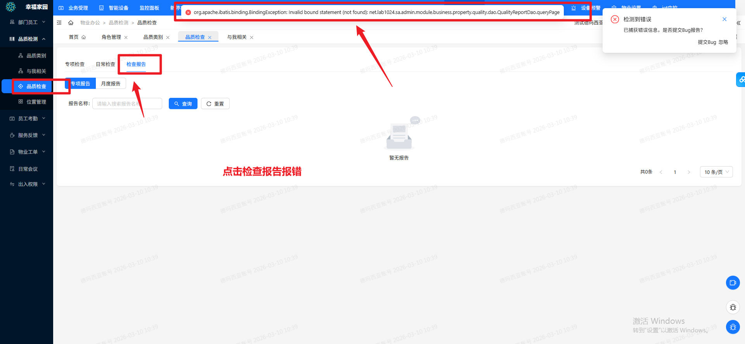Click the double-chevron collapse icon at right

pyautogui.click(x=738, y=23)
